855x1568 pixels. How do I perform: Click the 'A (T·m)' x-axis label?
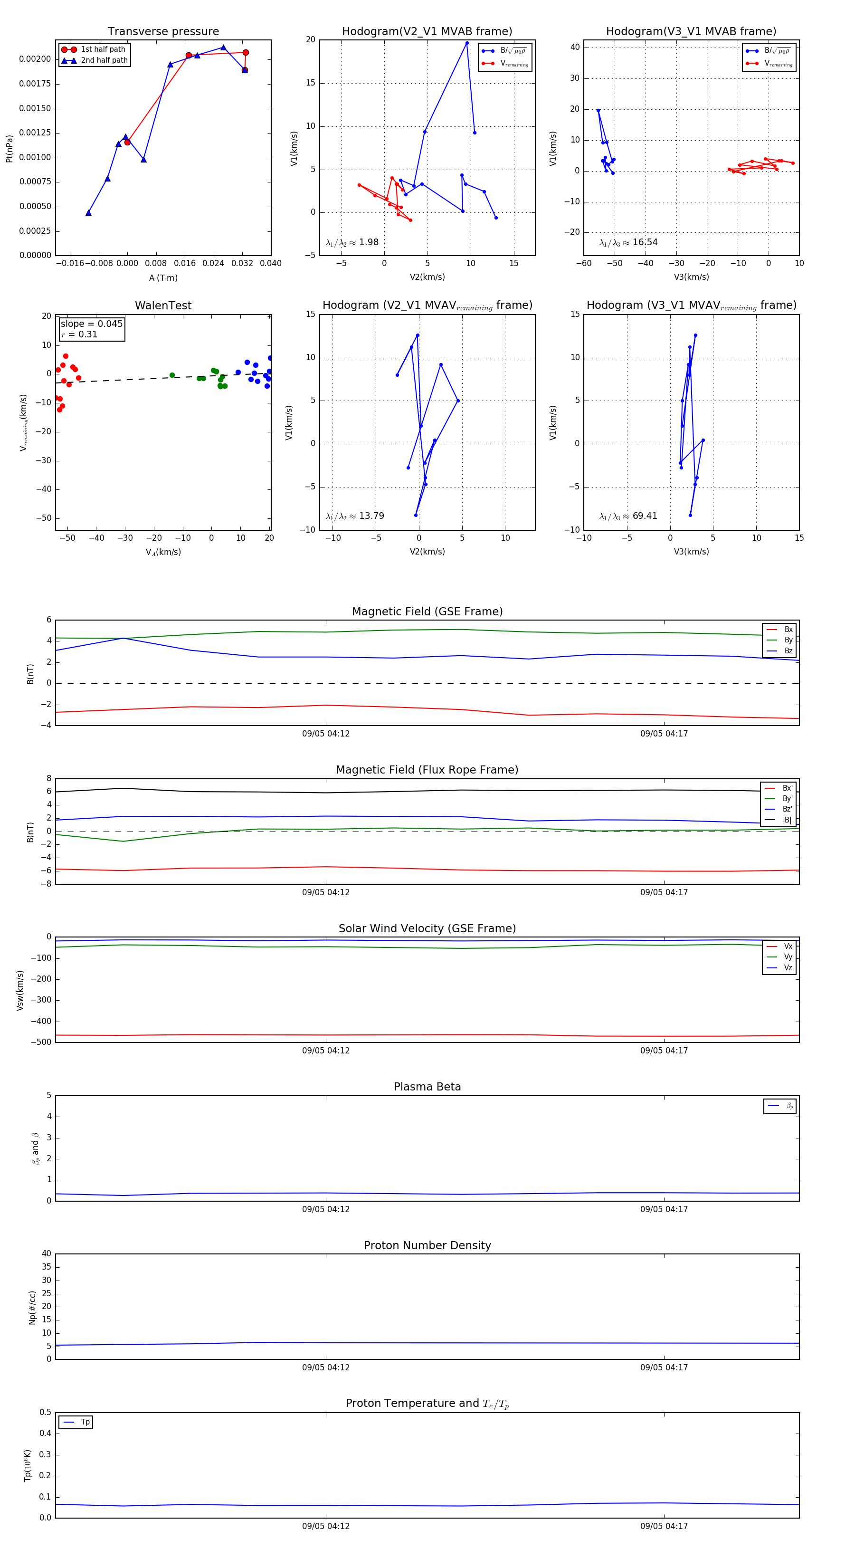(163, 278)
